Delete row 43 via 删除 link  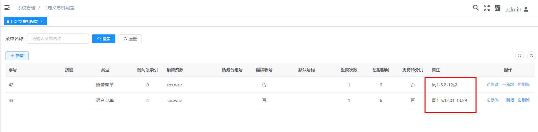(524, 100)
